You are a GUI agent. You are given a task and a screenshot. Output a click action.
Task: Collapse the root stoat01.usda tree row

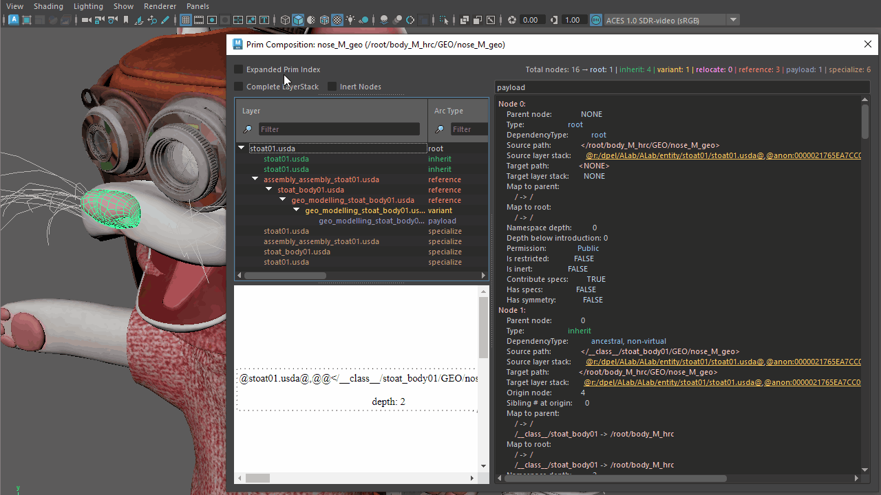point(242,148)
